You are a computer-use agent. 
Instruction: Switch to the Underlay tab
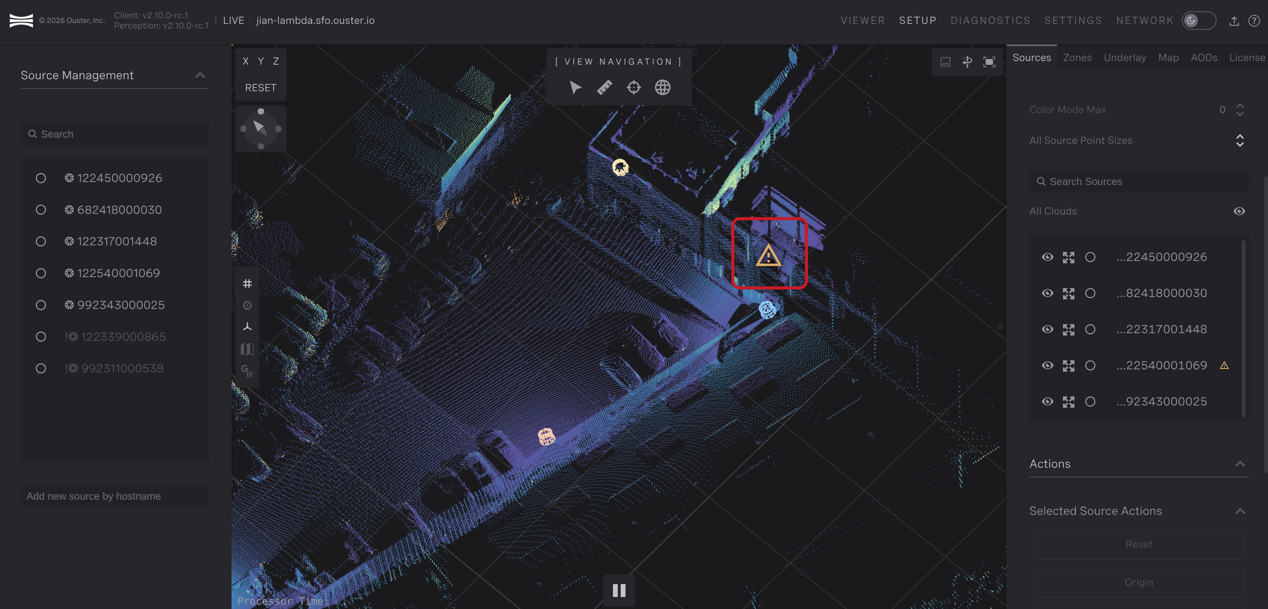click(1125, 58)
